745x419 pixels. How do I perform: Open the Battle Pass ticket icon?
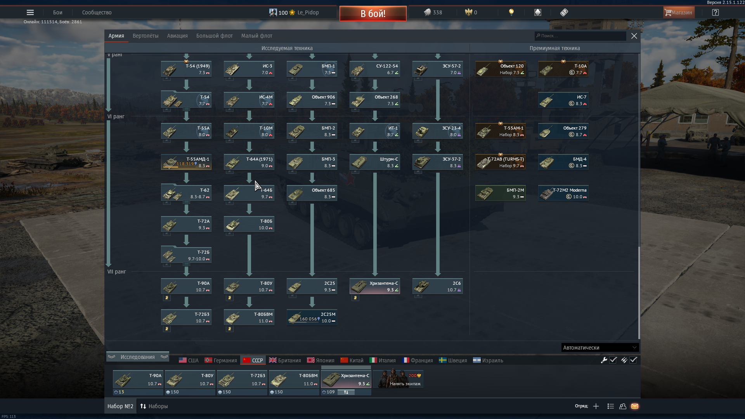[564, 12]
